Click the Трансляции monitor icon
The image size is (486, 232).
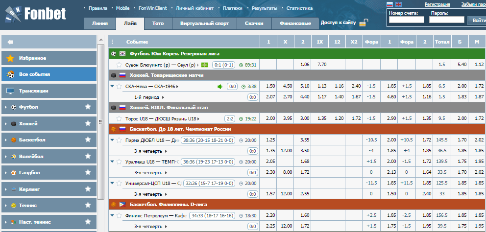tap(11, 91)
